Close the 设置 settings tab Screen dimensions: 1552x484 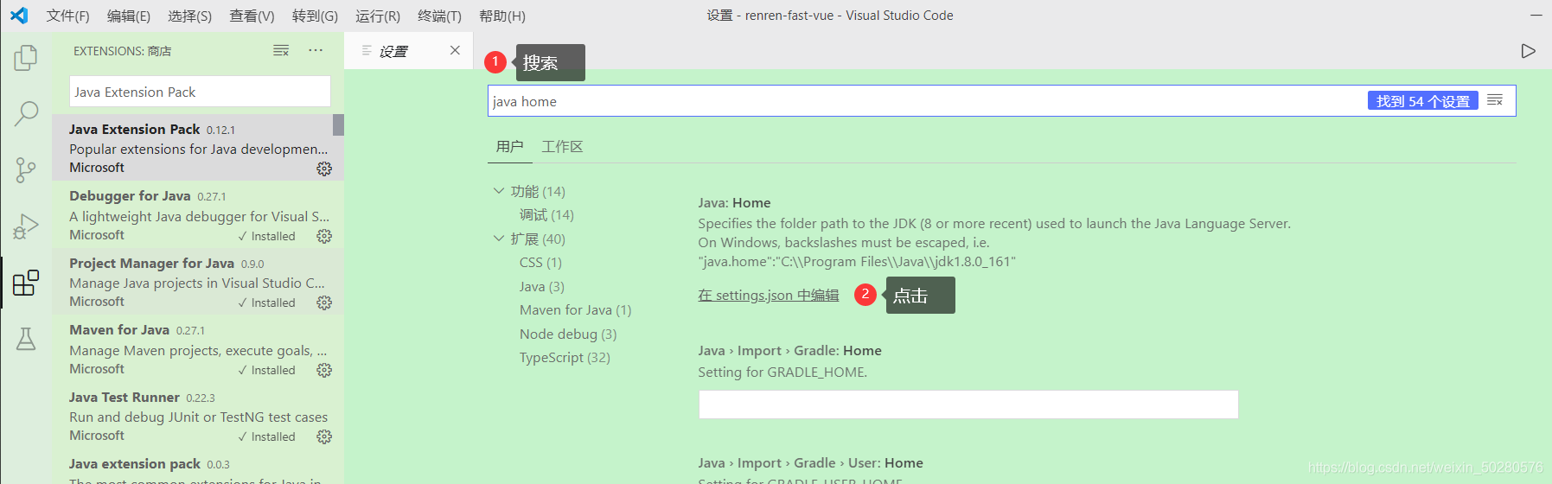coord(455,51)
